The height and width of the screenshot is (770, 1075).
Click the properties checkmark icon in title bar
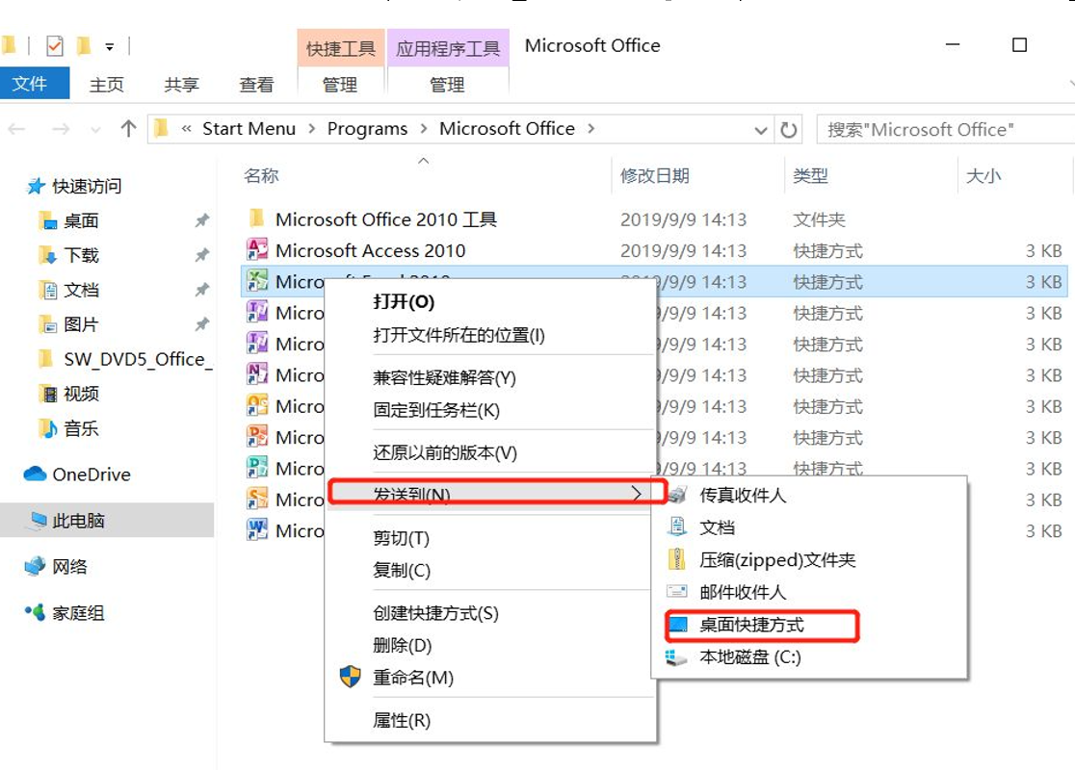click(x=55, y=45)
